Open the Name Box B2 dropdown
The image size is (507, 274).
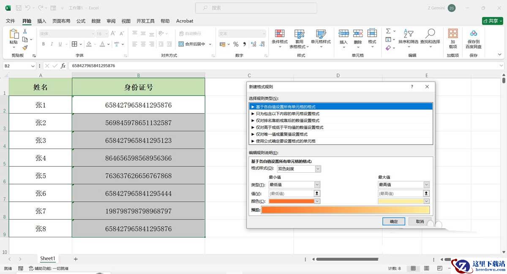coord(33,66)
